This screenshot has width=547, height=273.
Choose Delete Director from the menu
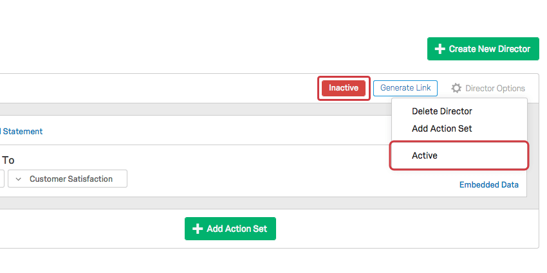pos(442,111)
